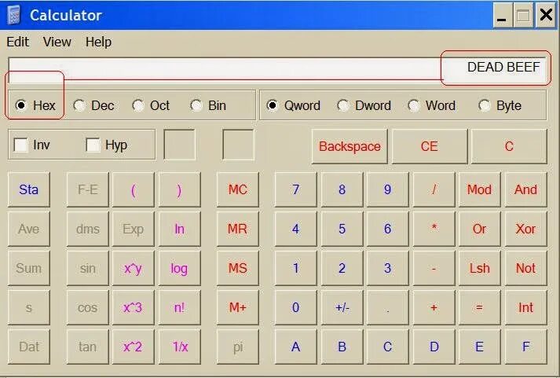Click hex digit B button
Viewport: 560px width, 378px height.
point(342,347)
